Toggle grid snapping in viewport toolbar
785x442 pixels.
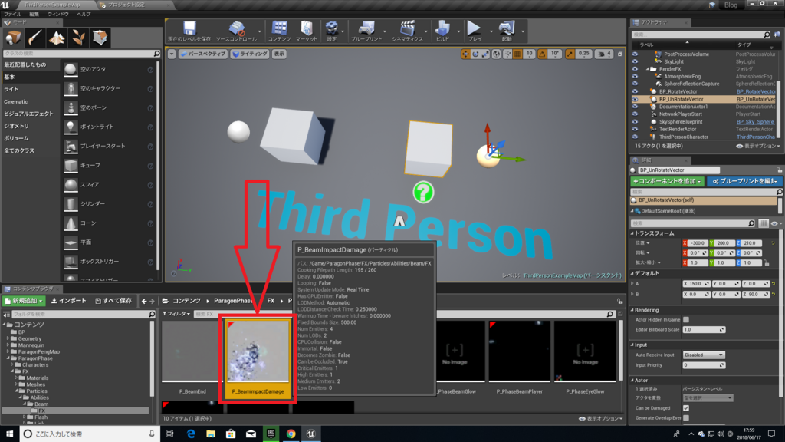[x=517, y=54]
